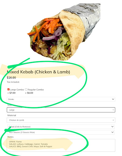
Task: Open Material dropdown showing Chicken & Lamb
Action: tap(61, 120)
